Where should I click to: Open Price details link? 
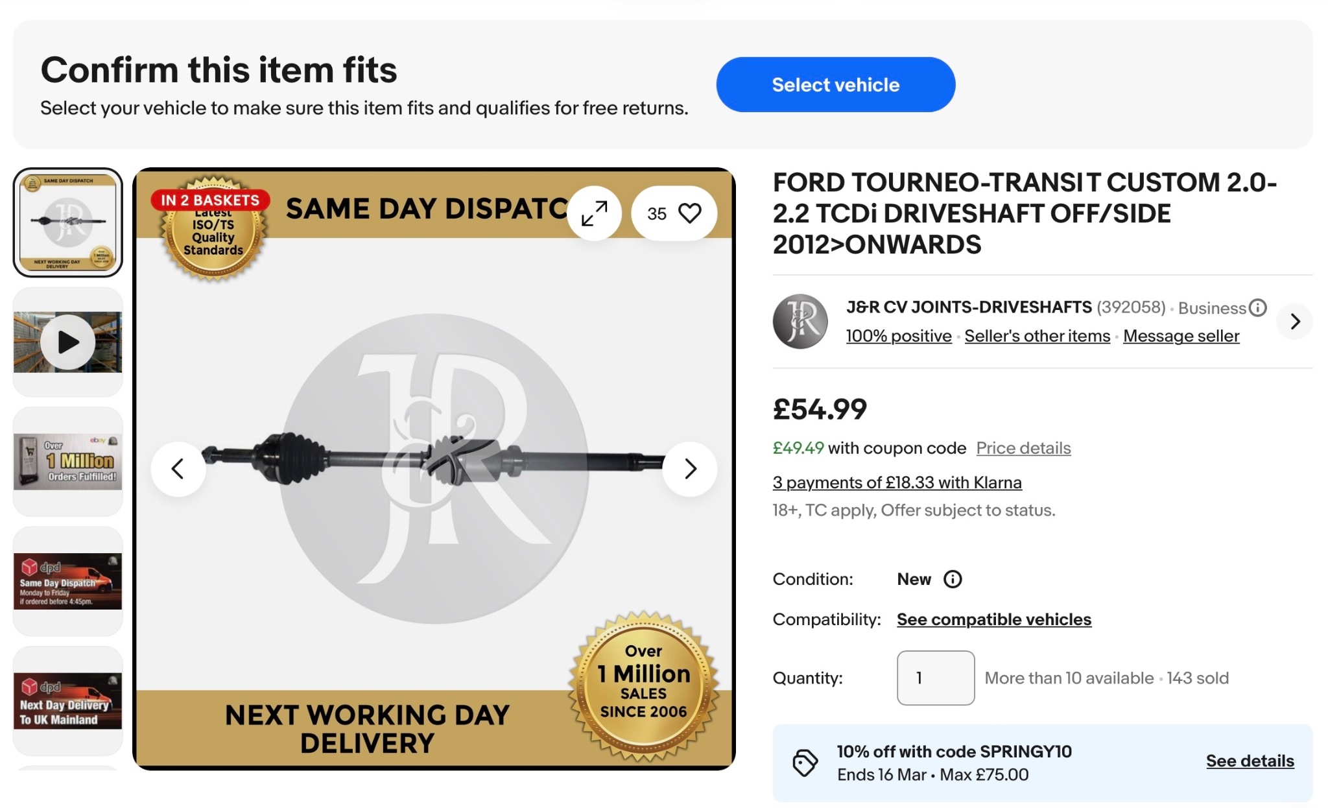click(x=1023, y=448)
